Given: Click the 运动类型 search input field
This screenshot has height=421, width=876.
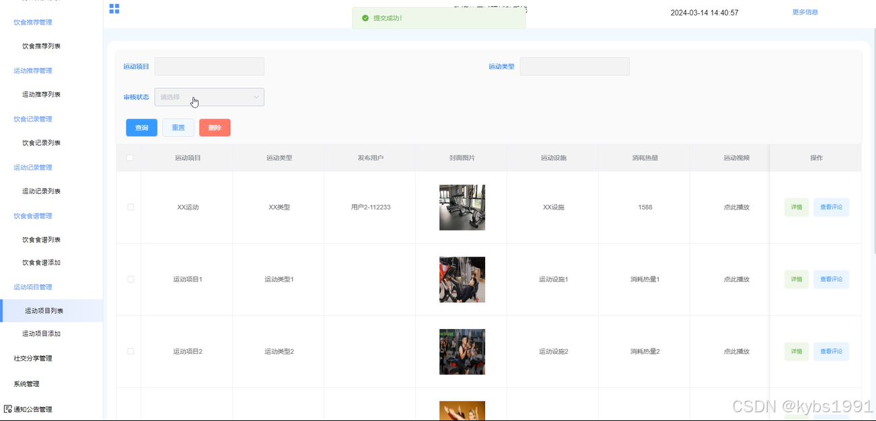Looking at the screenshot, I should coord(575,66).
